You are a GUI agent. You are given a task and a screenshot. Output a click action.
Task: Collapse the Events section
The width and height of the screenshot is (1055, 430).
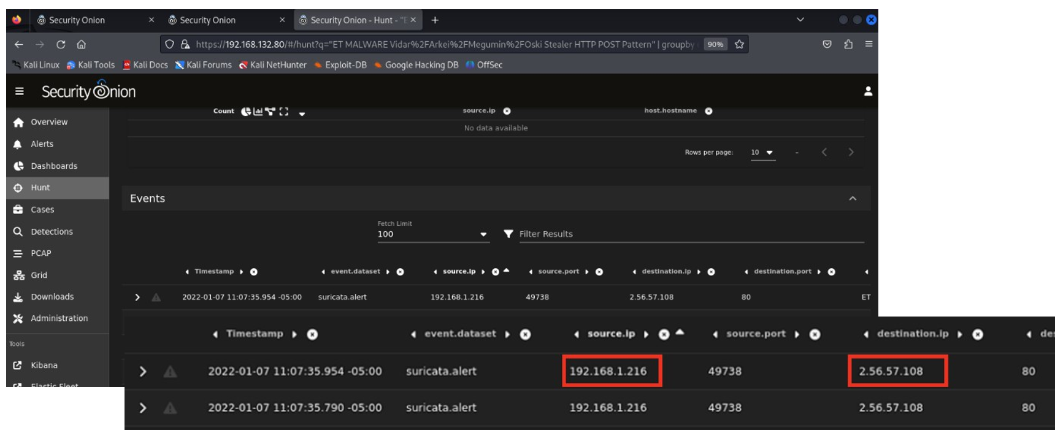pyautogui.click(x=852, y=199)
